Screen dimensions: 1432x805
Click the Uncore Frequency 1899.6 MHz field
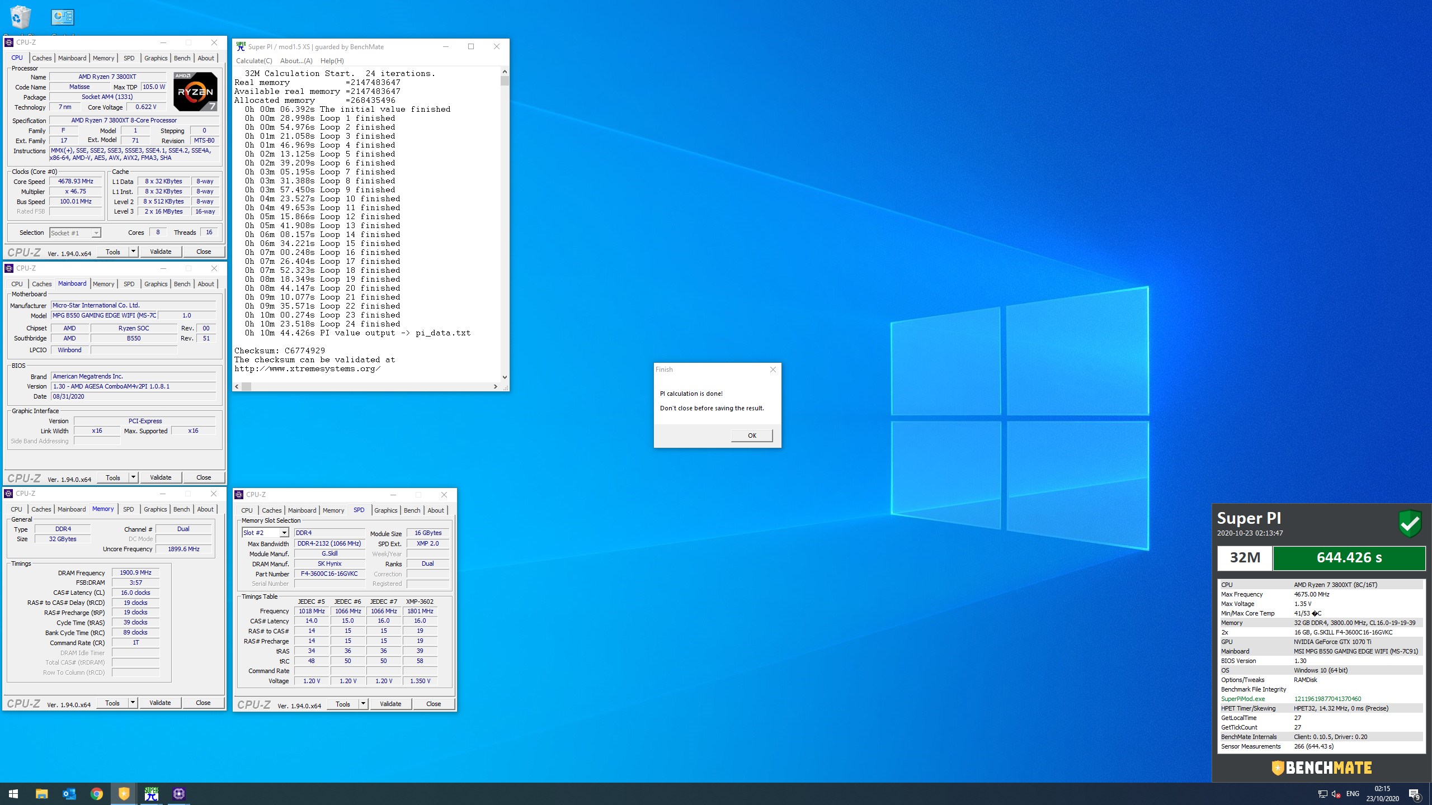tap(183, 550)
